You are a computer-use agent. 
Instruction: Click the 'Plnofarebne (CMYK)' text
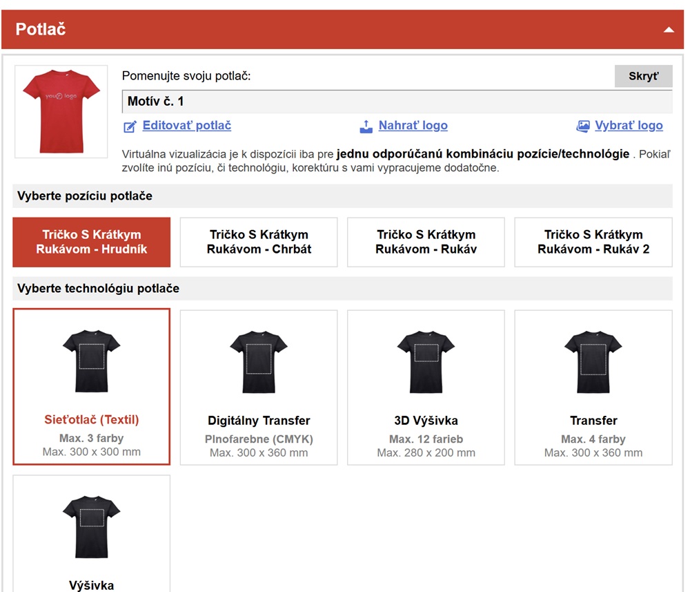259,439
